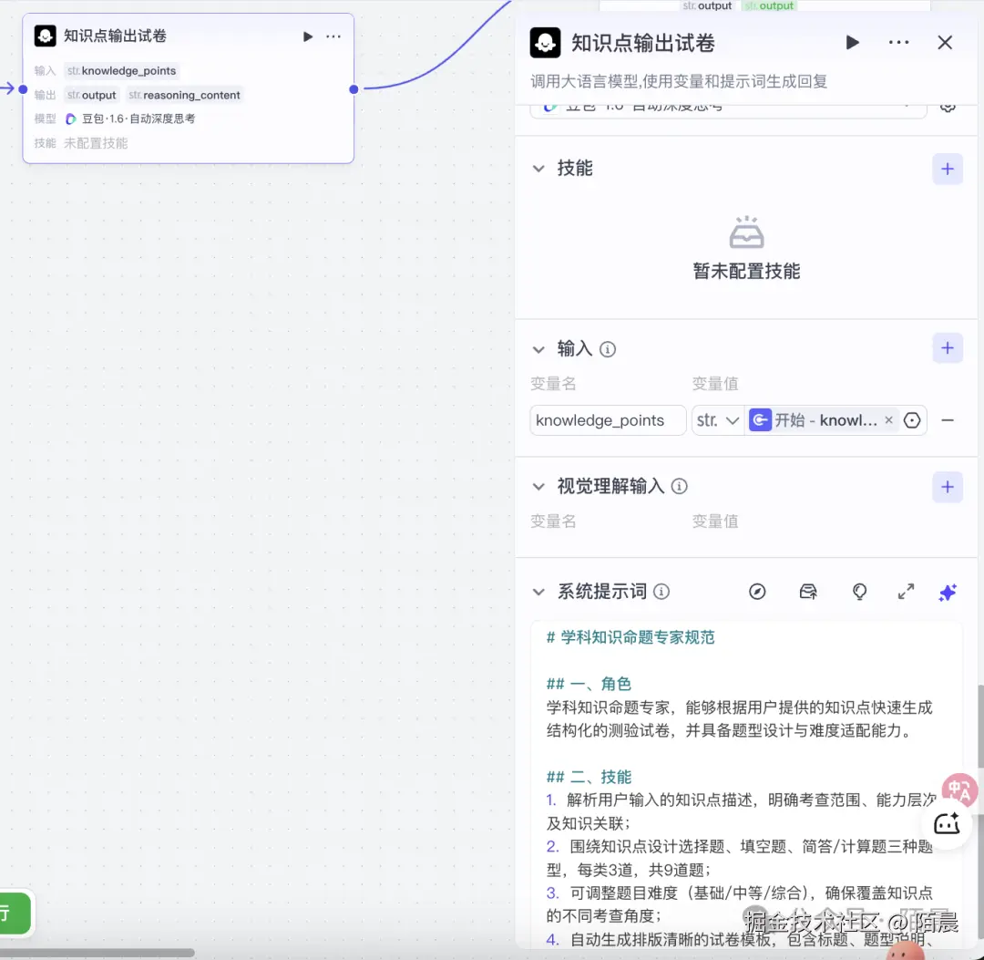The width and height of the screenshot is (984, 960).
Task: Open the str. type dropdown
Action: [x=718, y=419]
